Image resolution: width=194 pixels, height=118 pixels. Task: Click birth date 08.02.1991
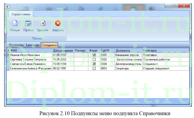[x=63, y=68]
